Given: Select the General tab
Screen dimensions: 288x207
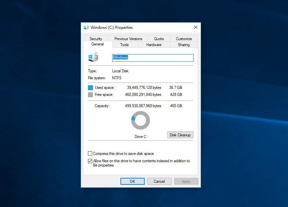Looking at the screenshot, I should pyautogui.click(x=98, y=44).
